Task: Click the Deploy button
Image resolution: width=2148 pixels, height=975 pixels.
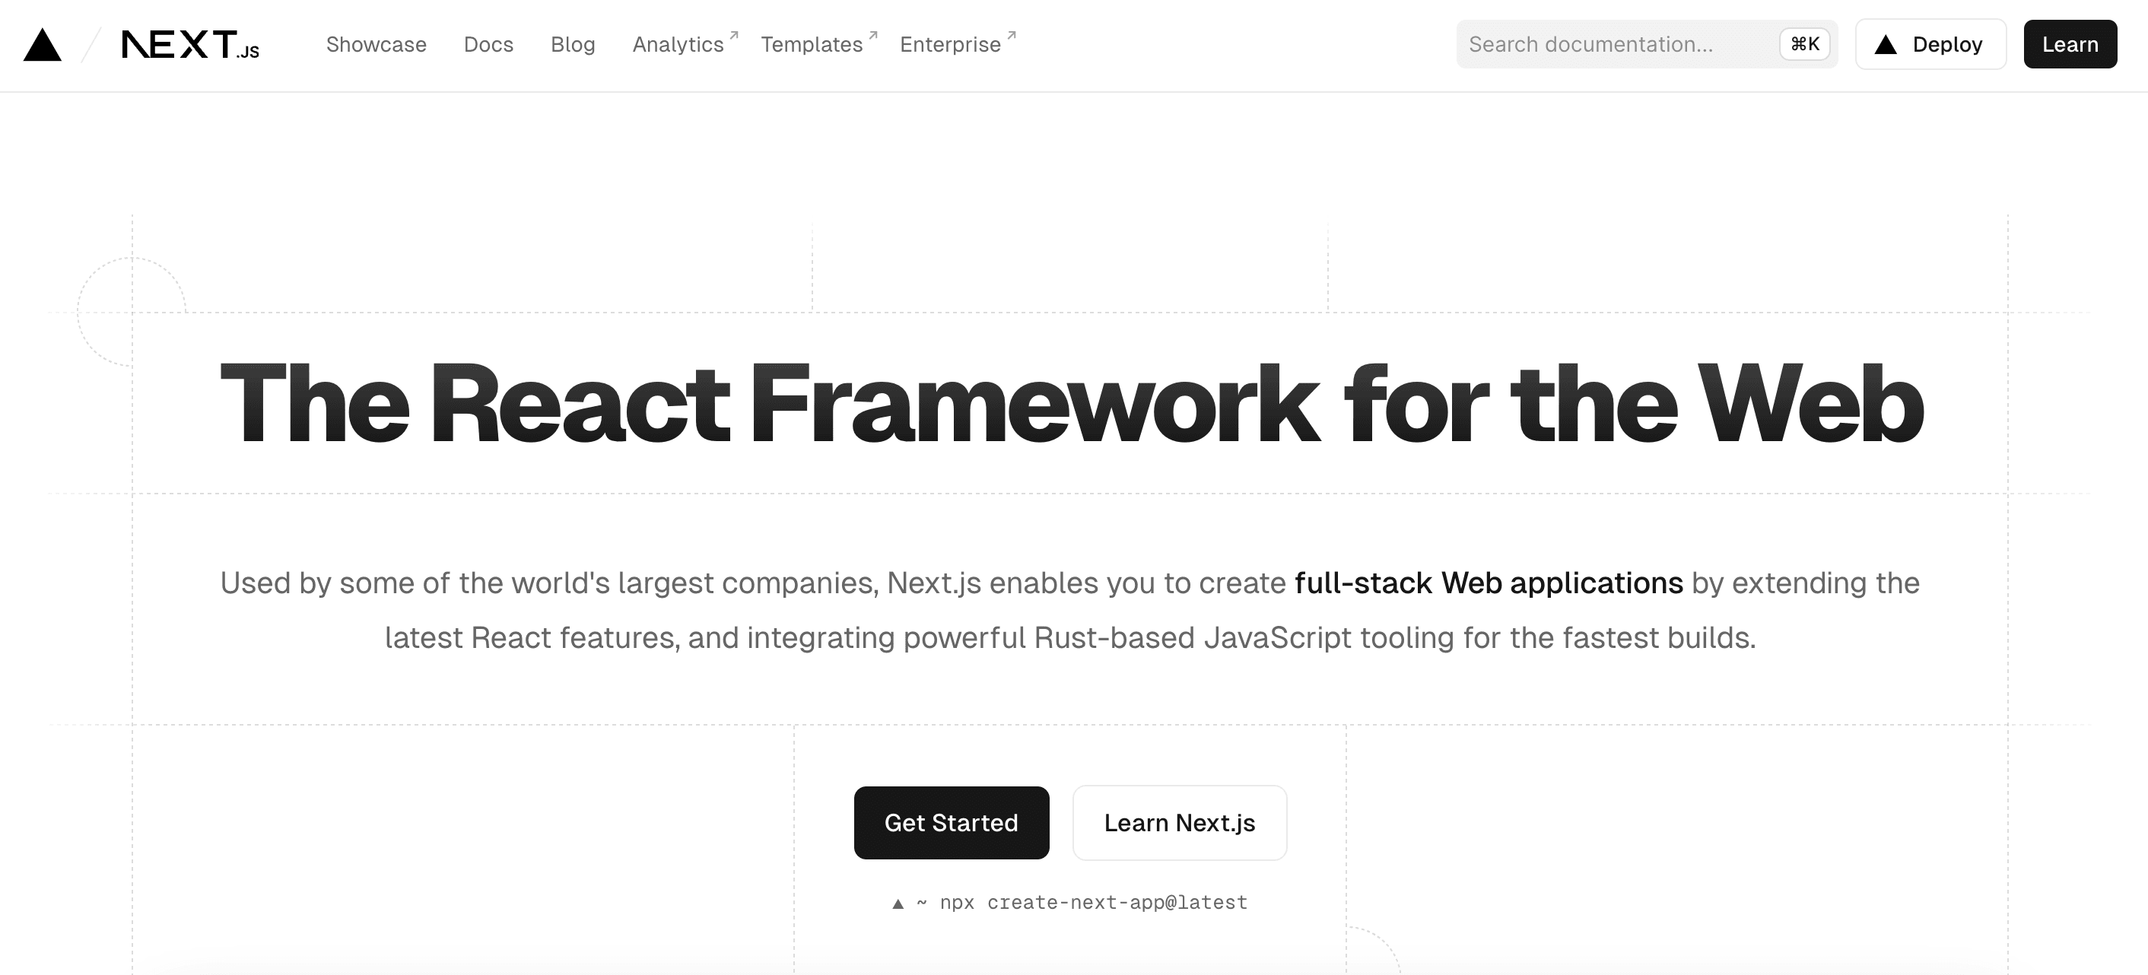Action: 1930,44
